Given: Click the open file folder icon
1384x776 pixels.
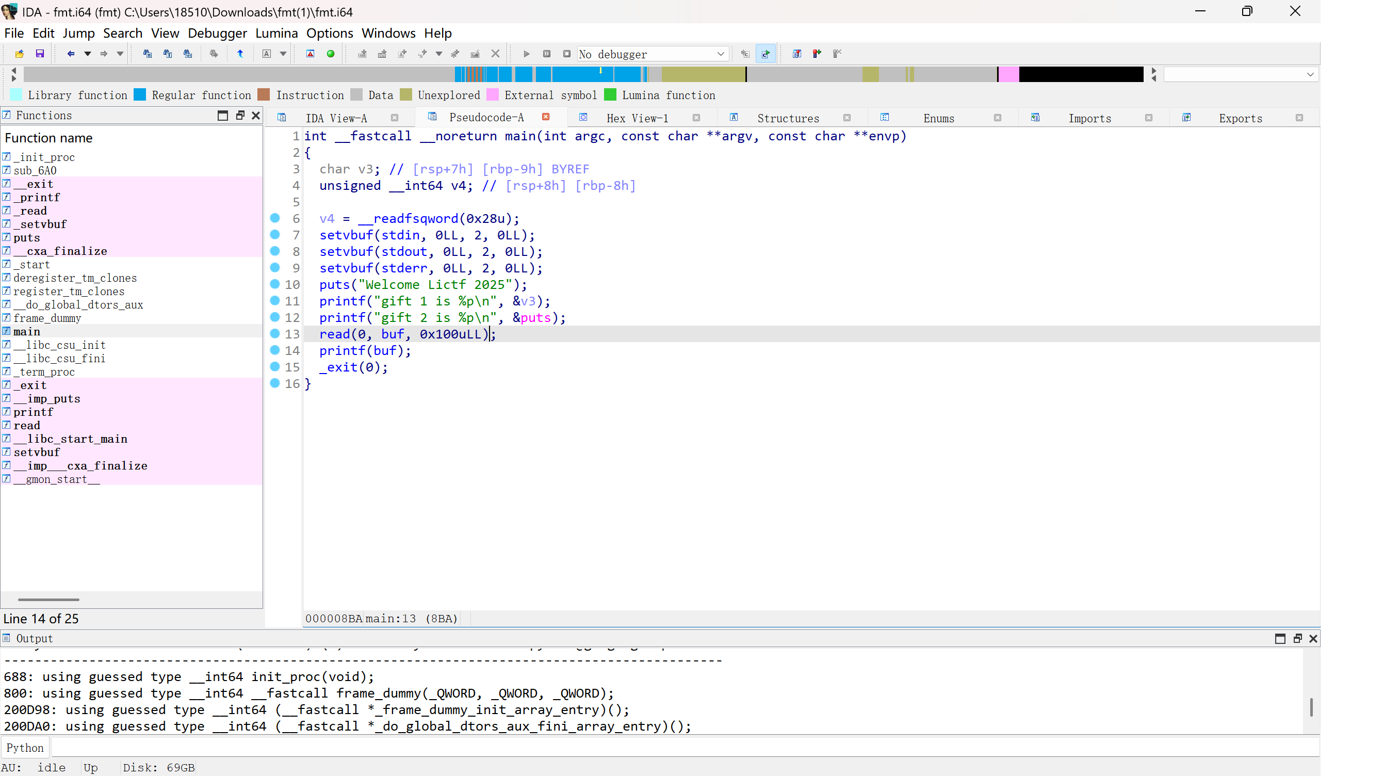Looking at the screenshot, I should click(x=19, y=54).
